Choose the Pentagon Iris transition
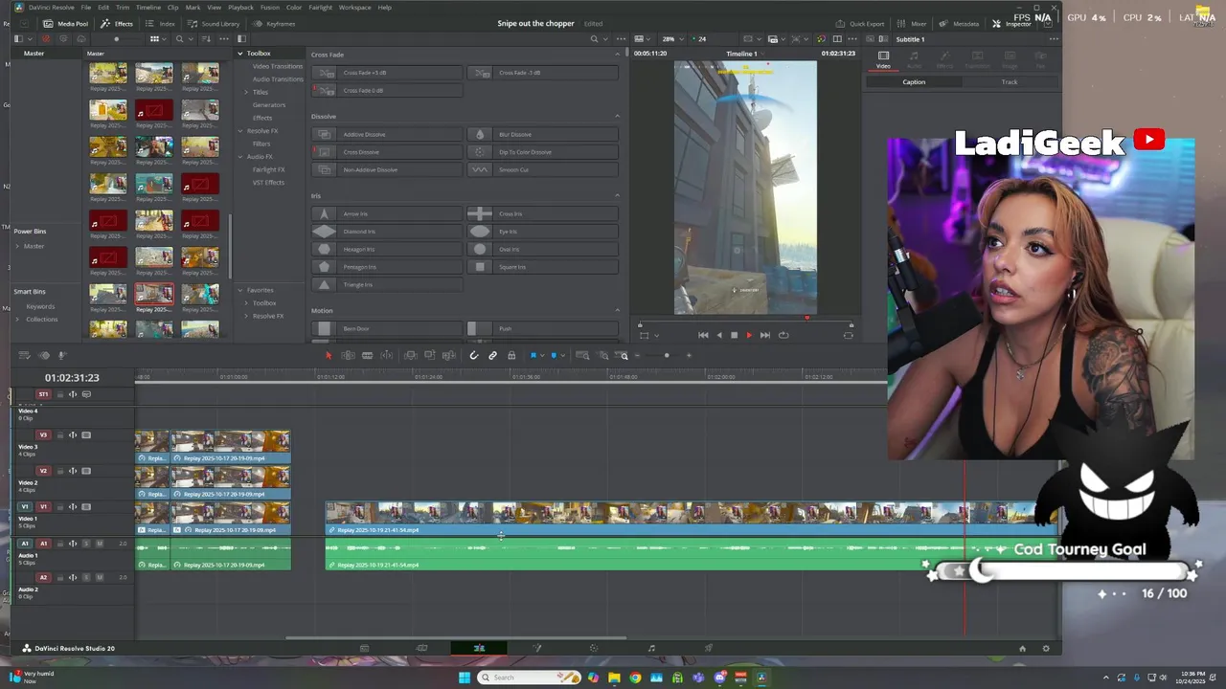The image size is (1226, 689). click(388, 267)
